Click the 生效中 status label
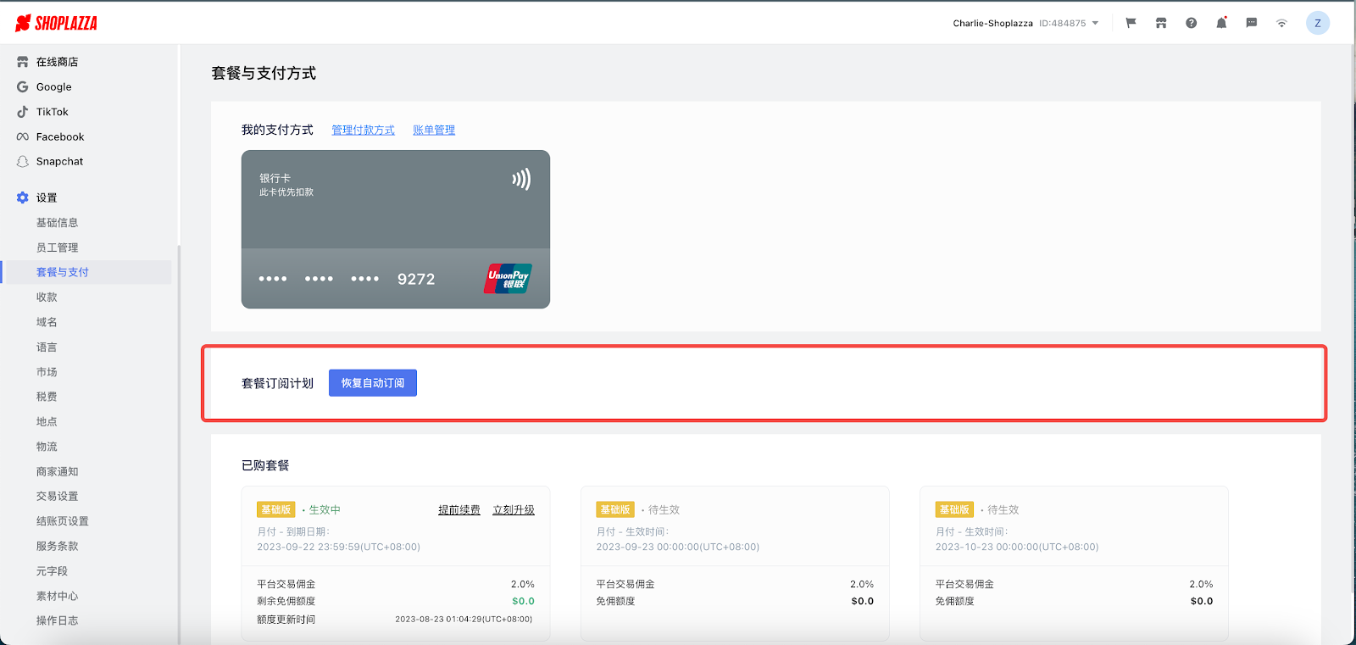The width and height of the screenshot is (1356, 645). point(325,510)
